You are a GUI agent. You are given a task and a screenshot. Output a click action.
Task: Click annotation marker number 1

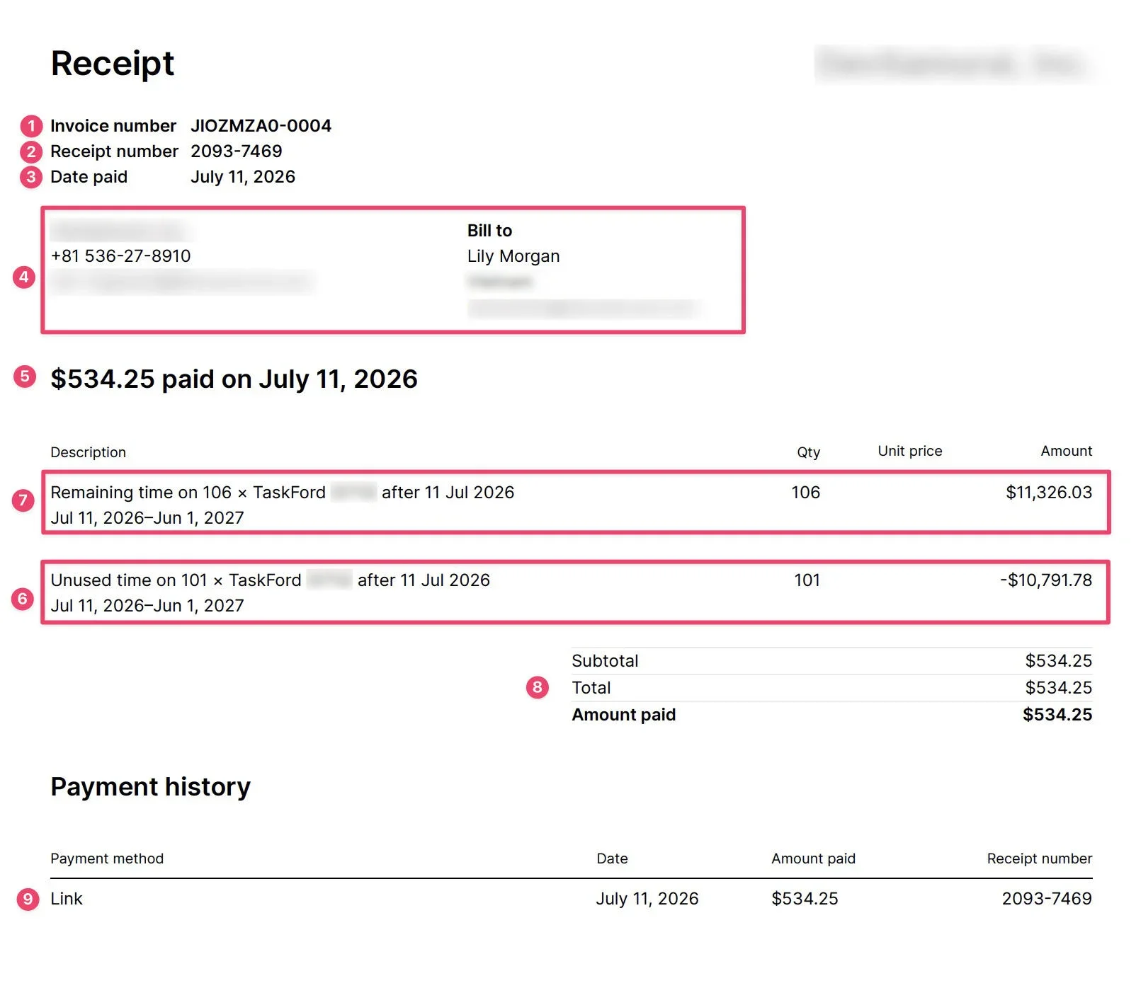tap(31, 127)
